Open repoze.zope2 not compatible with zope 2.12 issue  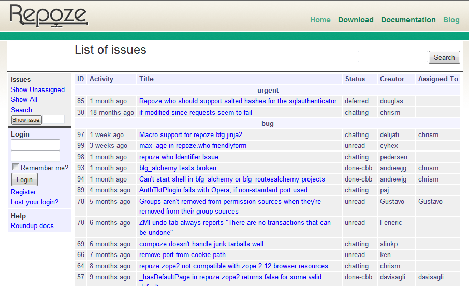233,266
